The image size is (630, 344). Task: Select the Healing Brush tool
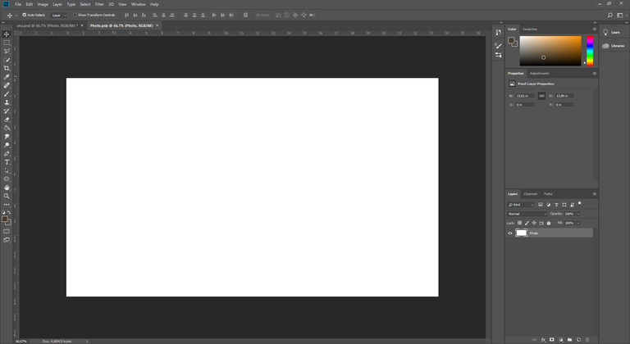[x=7, y=85]
